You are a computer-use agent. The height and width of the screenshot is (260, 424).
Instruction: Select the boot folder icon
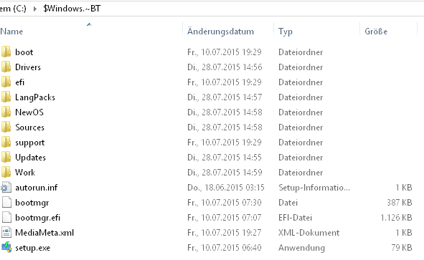6,52
